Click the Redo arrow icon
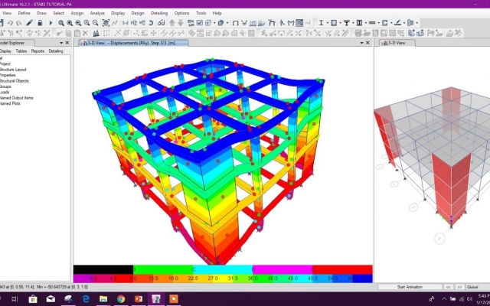This screenshot has height=306, width=490. pyautogui.click(x=18, y=23)
